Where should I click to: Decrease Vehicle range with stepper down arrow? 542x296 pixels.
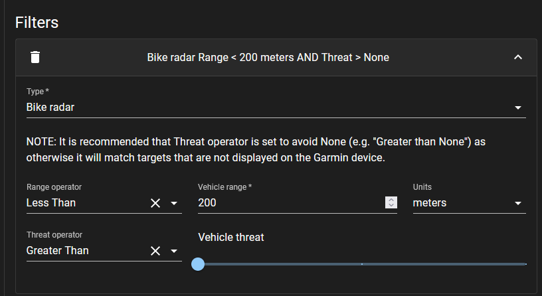(x=391, y=206)
